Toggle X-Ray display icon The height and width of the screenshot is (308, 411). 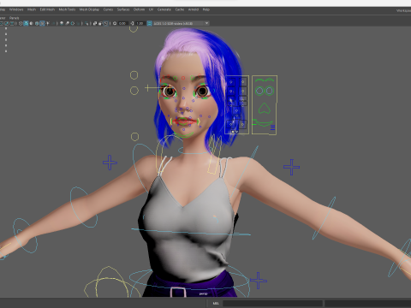94,23
